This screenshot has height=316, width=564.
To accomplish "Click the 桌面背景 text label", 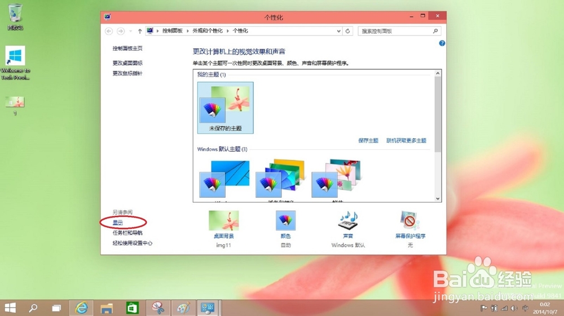I will pos(224,236).
